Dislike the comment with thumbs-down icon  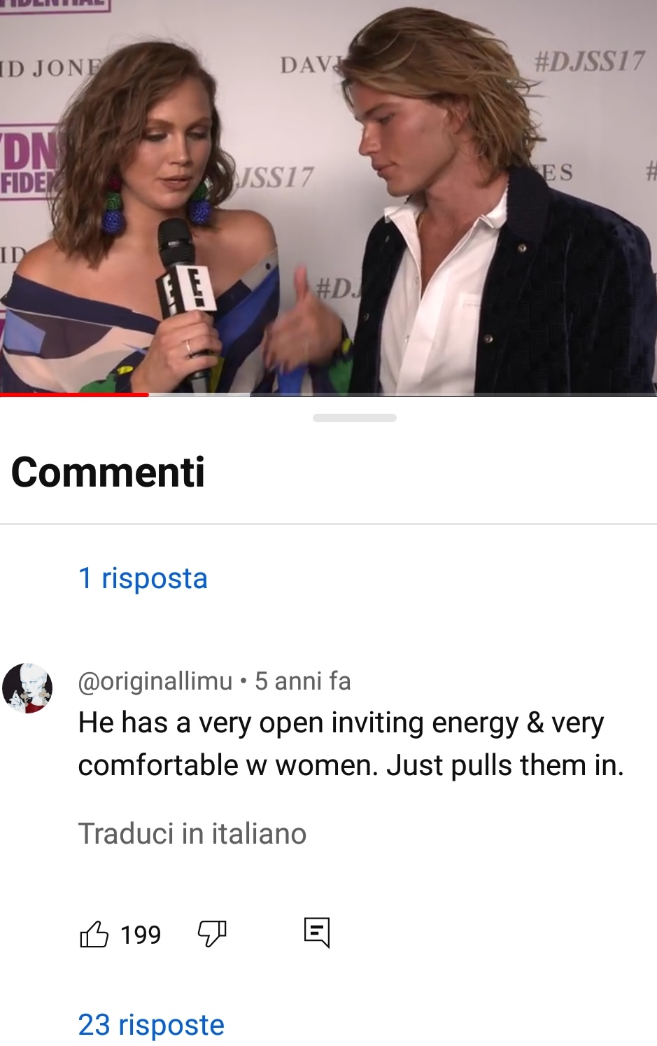(212, 934)
